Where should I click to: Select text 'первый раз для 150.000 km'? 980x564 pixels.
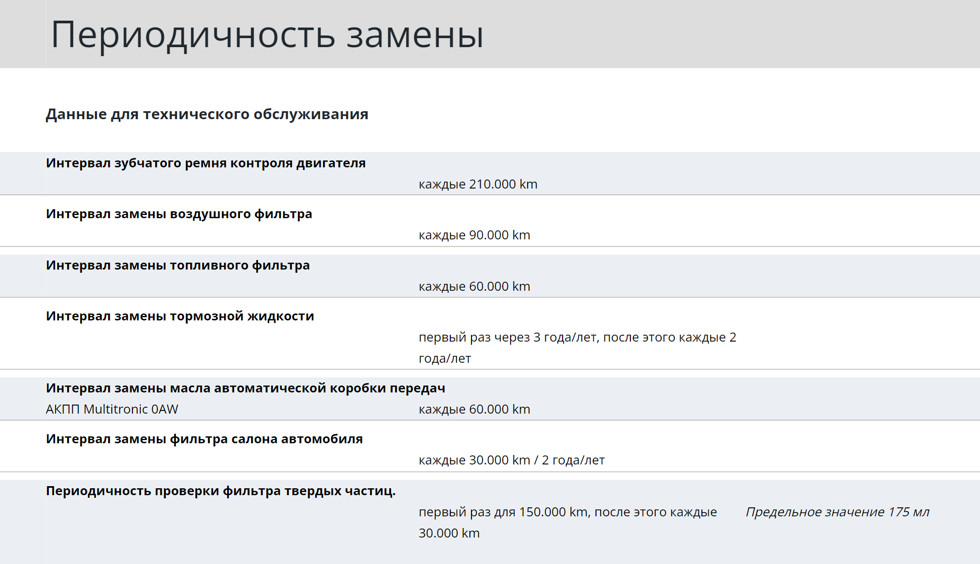point(503,512)
